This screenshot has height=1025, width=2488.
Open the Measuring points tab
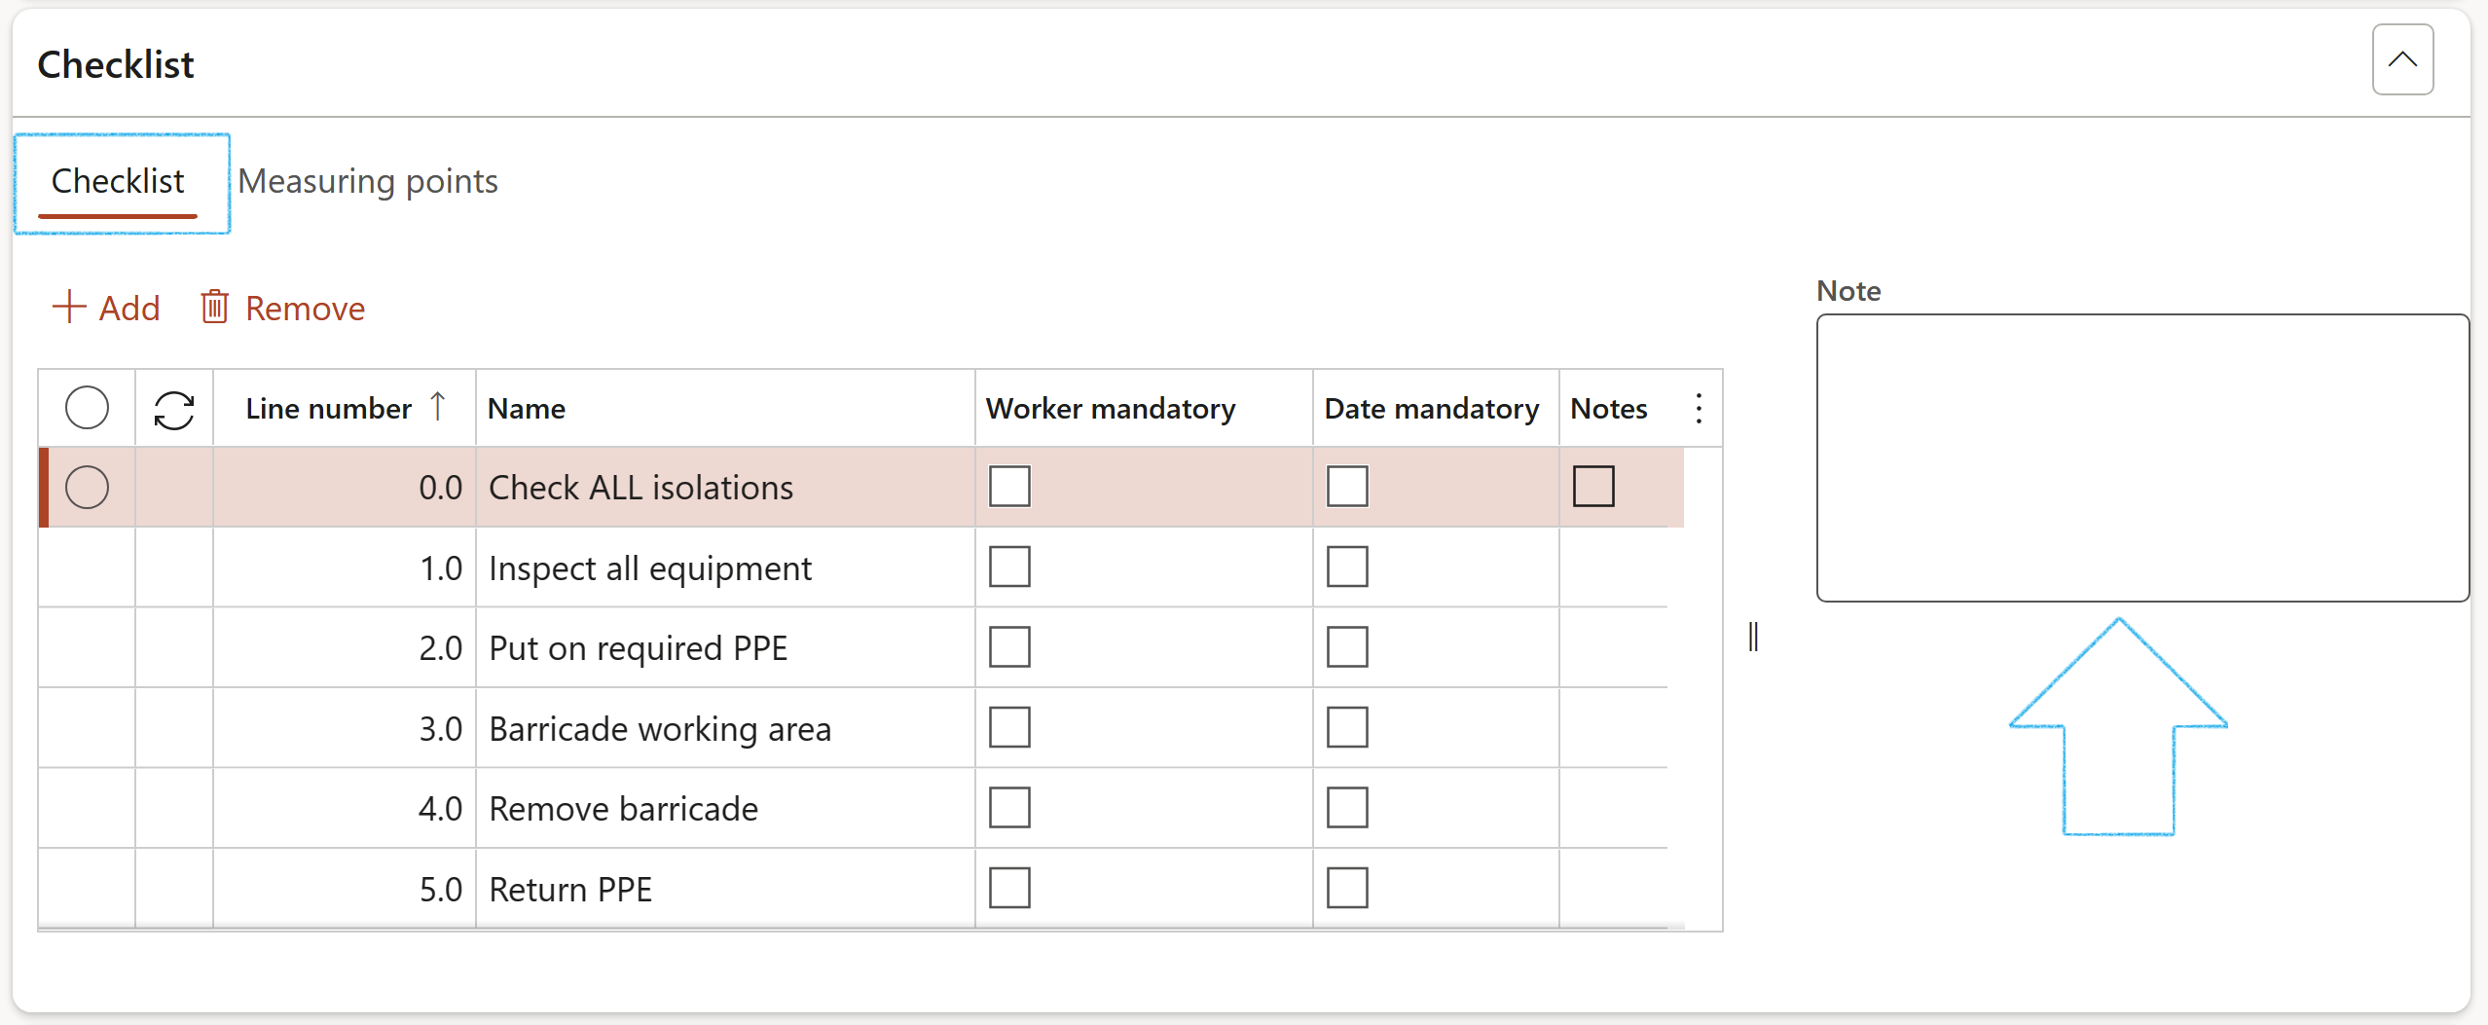point(368,181)
